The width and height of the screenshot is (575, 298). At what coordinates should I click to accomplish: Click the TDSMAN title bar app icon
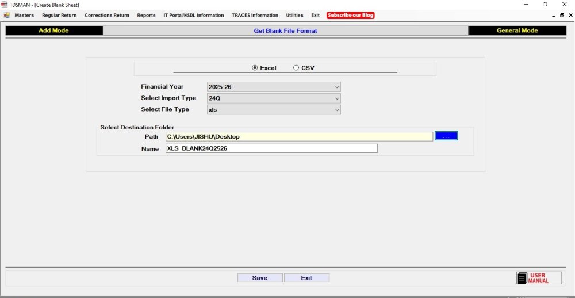[5, 5]
